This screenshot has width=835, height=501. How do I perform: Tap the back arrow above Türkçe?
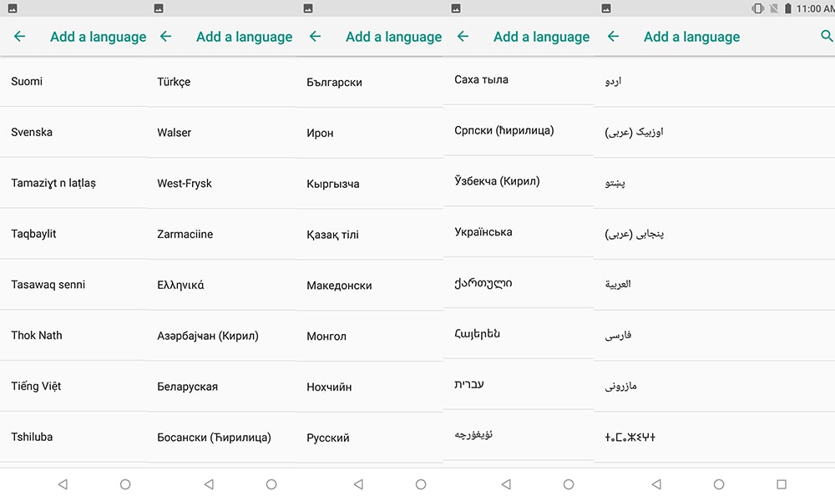coord(165,36)
